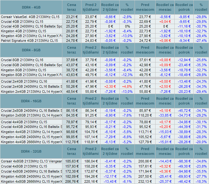The height and width of the screenshot is (184, 209).
Task: Click the price "95,93 €" cell
Action: pos(91,127)
